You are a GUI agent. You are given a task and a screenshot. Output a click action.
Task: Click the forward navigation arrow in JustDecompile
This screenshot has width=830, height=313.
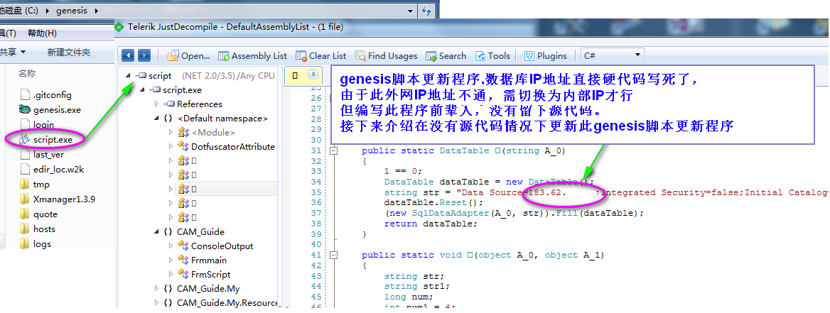[x=144, y=55]
